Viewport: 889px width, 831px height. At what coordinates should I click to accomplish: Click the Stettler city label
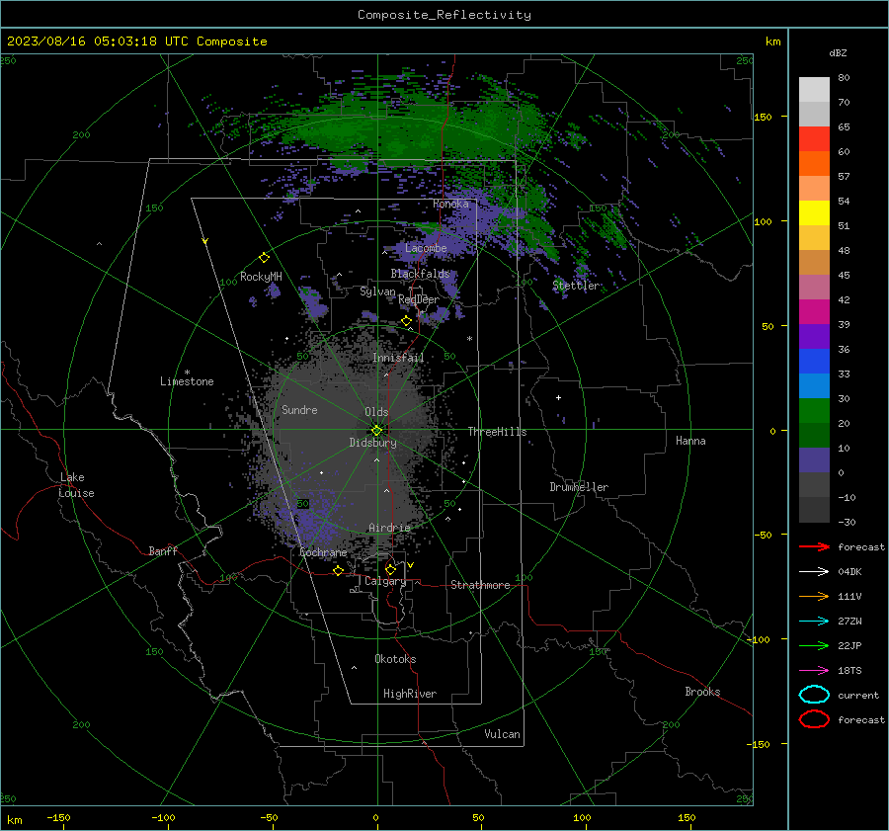click(576, 286)
